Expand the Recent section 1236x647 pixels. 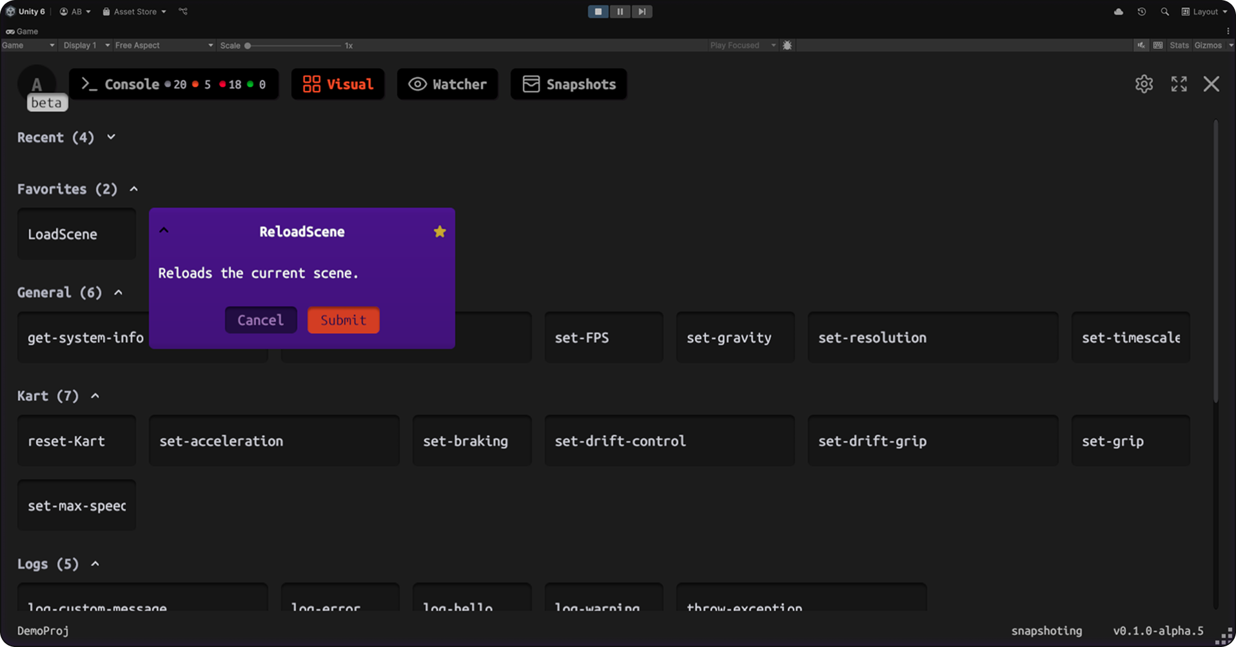(111, 137)
